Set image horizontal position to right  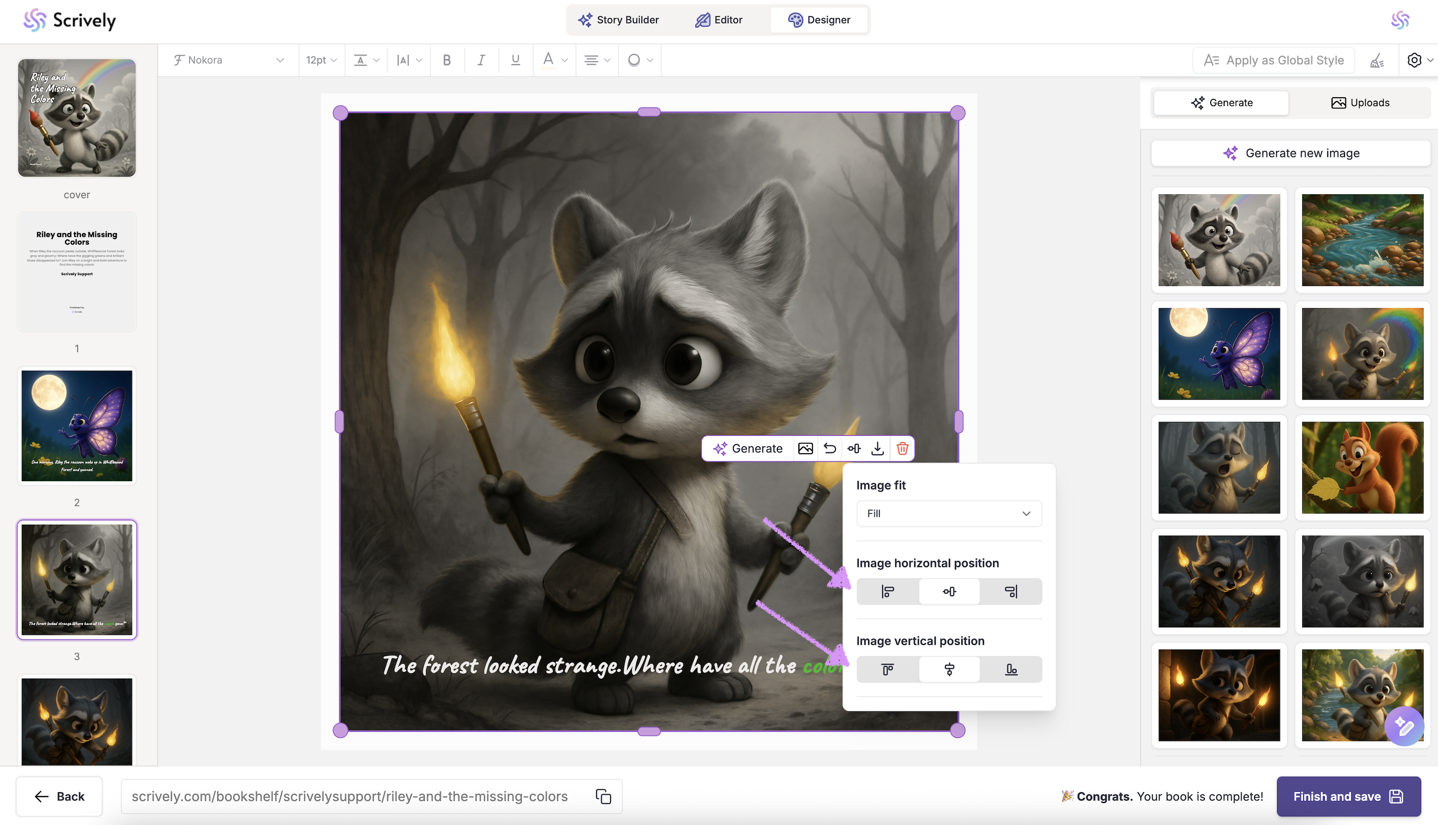[1011, 591]
